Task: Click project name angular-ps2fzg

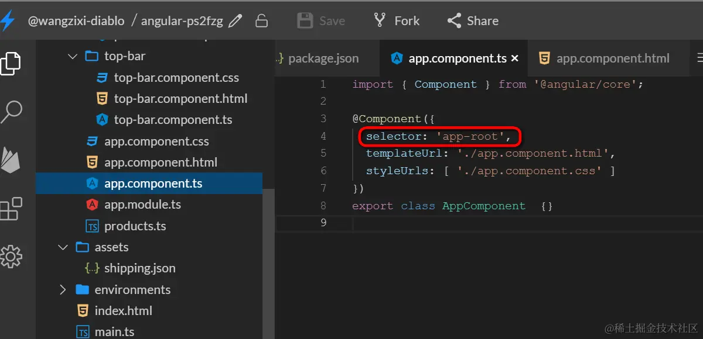Action: click(x=182, y=21)
